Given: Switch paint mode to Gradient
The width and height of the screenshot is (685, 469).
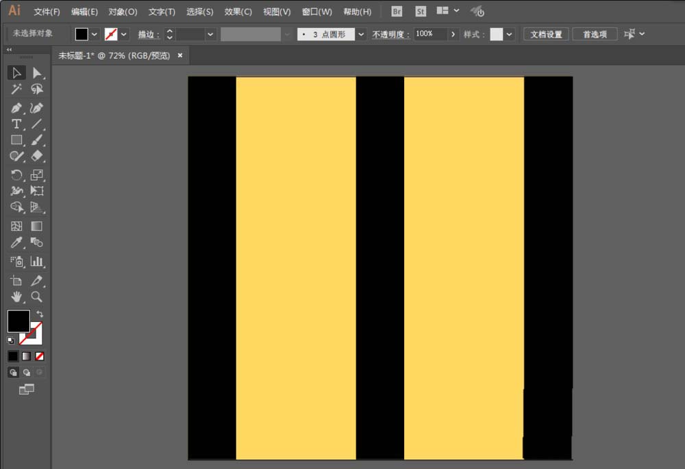Looking at the screenshot, I should click(x=26, y=356).
